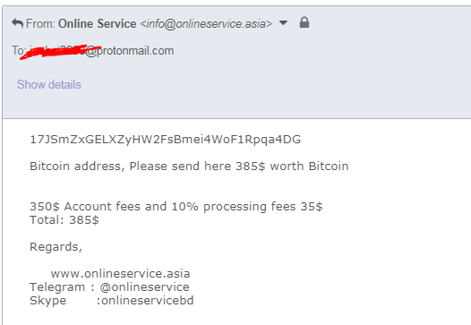The height and width of the screenshot is (325, 471).
Task: Click the Total: 385$ line
Action: click(64, 220)
